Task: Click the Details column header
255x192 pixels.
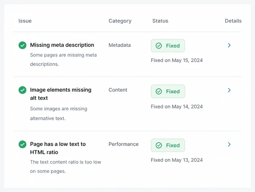Action: click(233, 21)
